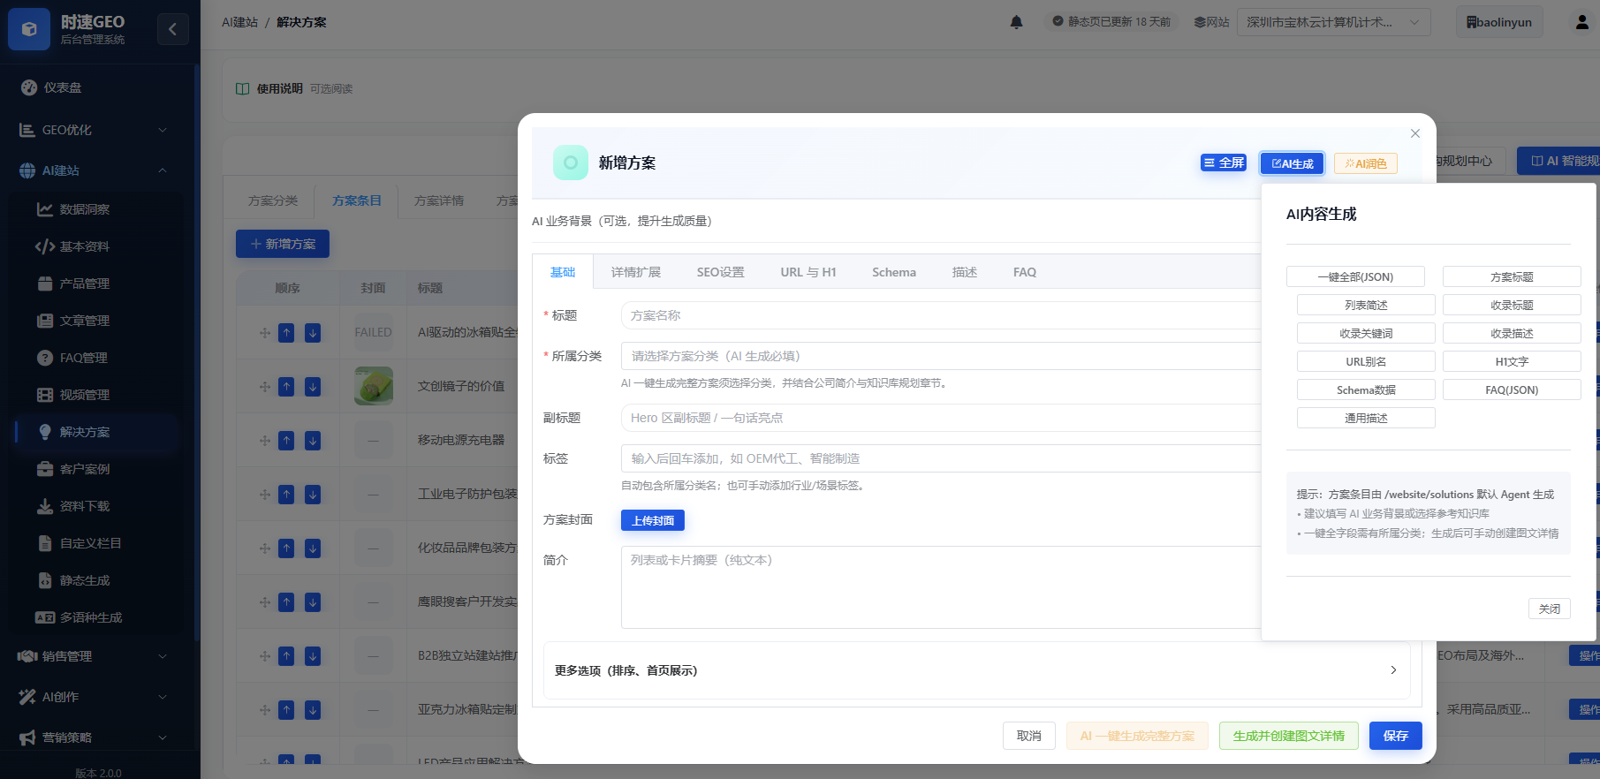The height and width of the screenshot is (779, 1600).
Task: Open the website selector dropdown 深圳市宝林云
Action: [x=1334, y=22]
